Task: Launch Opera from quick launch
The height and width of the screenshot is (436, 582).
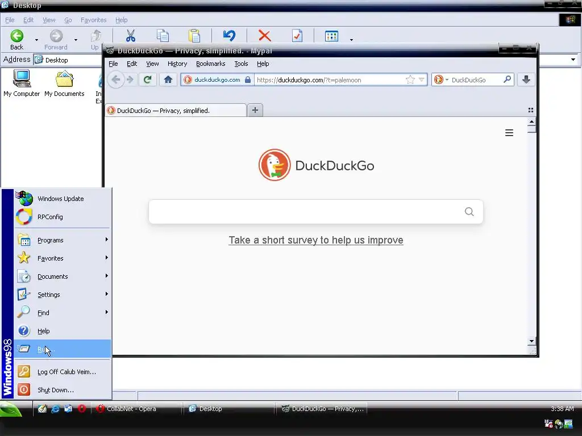Action: [x=82, y=409]
